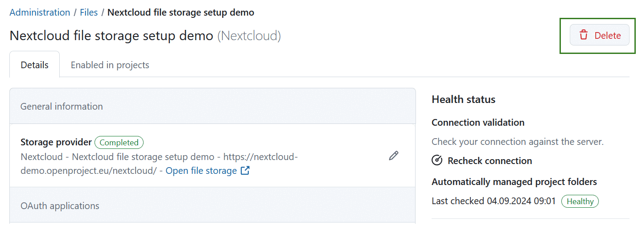
Task: Click the Recheck connection circular icon
Action: pyautogui.click(x=437, y=160)
